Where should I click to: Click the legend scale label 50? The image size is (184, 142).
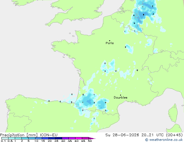(x=90, y=141)
